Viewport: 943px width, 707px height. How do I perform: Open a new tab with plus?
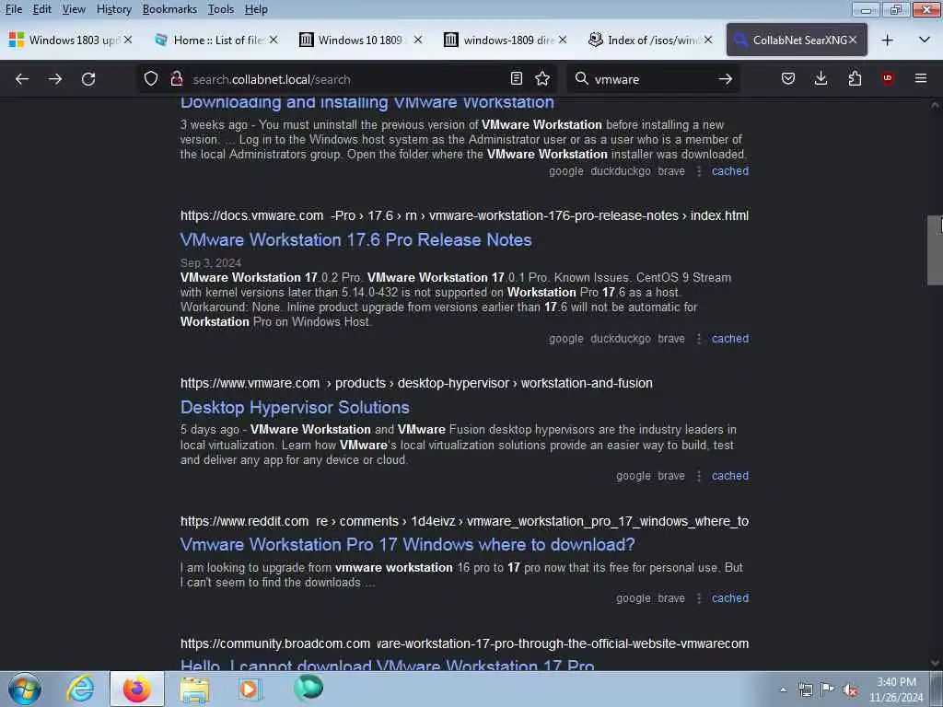pos(887,41)
